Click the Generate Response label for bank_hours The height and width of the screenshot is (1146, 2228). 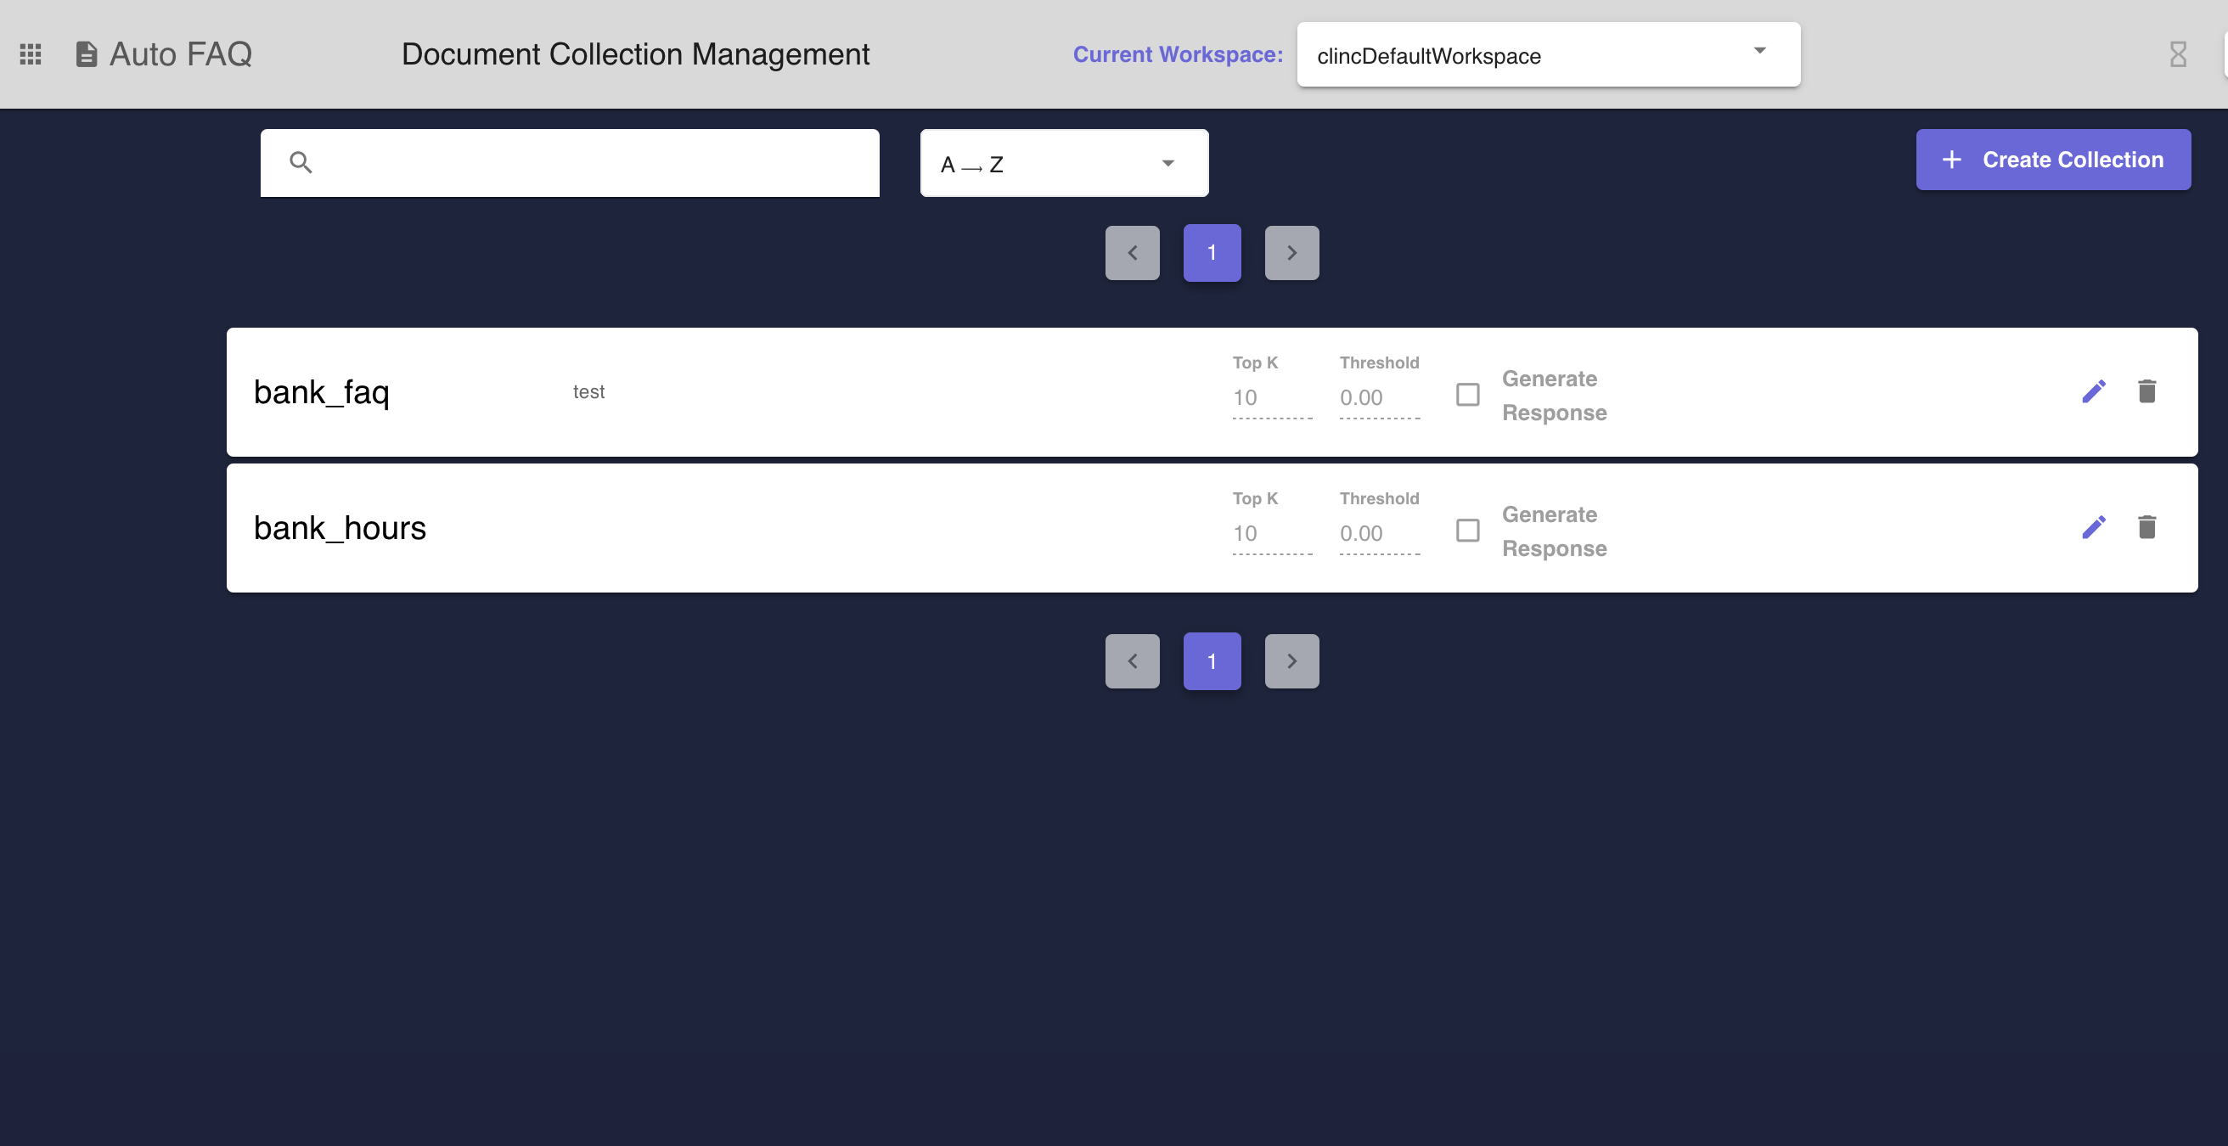(x=1554, y=531)
